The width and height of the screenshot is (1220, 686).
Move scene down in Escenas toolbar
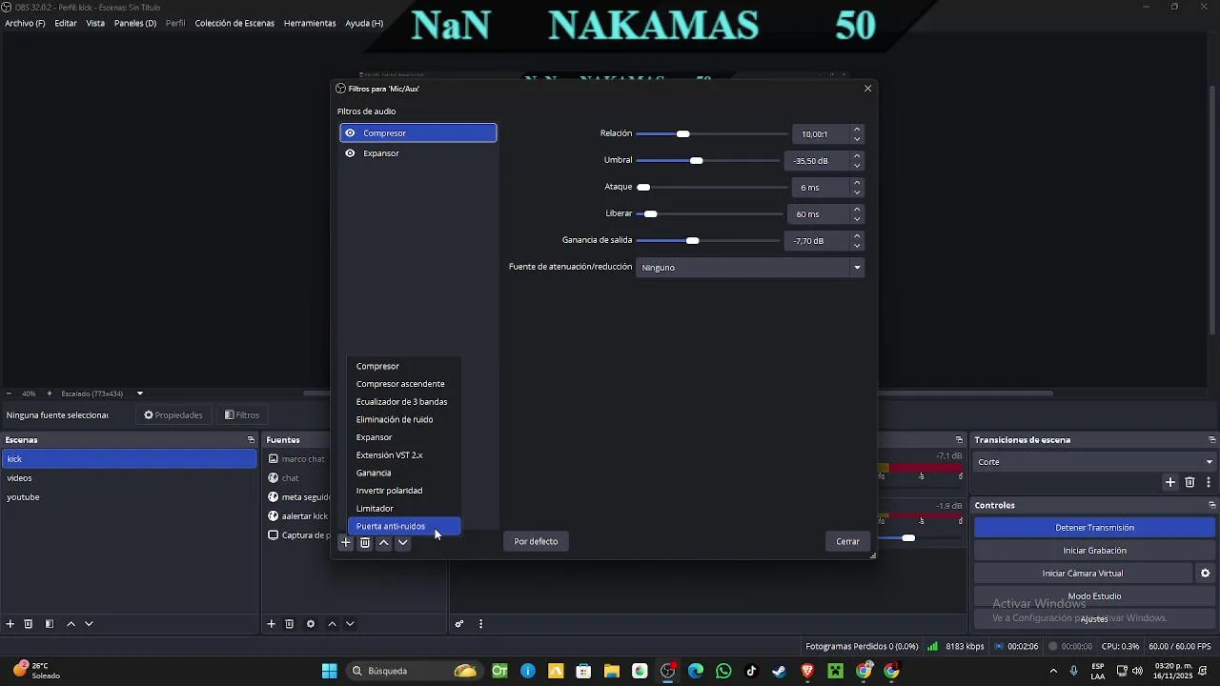click(89, 624)
